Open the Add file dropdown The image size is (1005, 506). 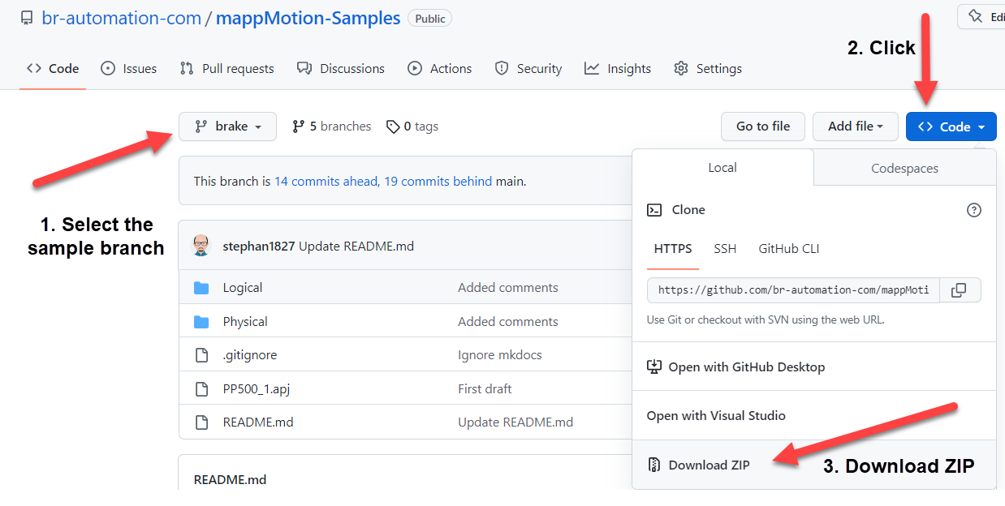(x=856, y=126)
